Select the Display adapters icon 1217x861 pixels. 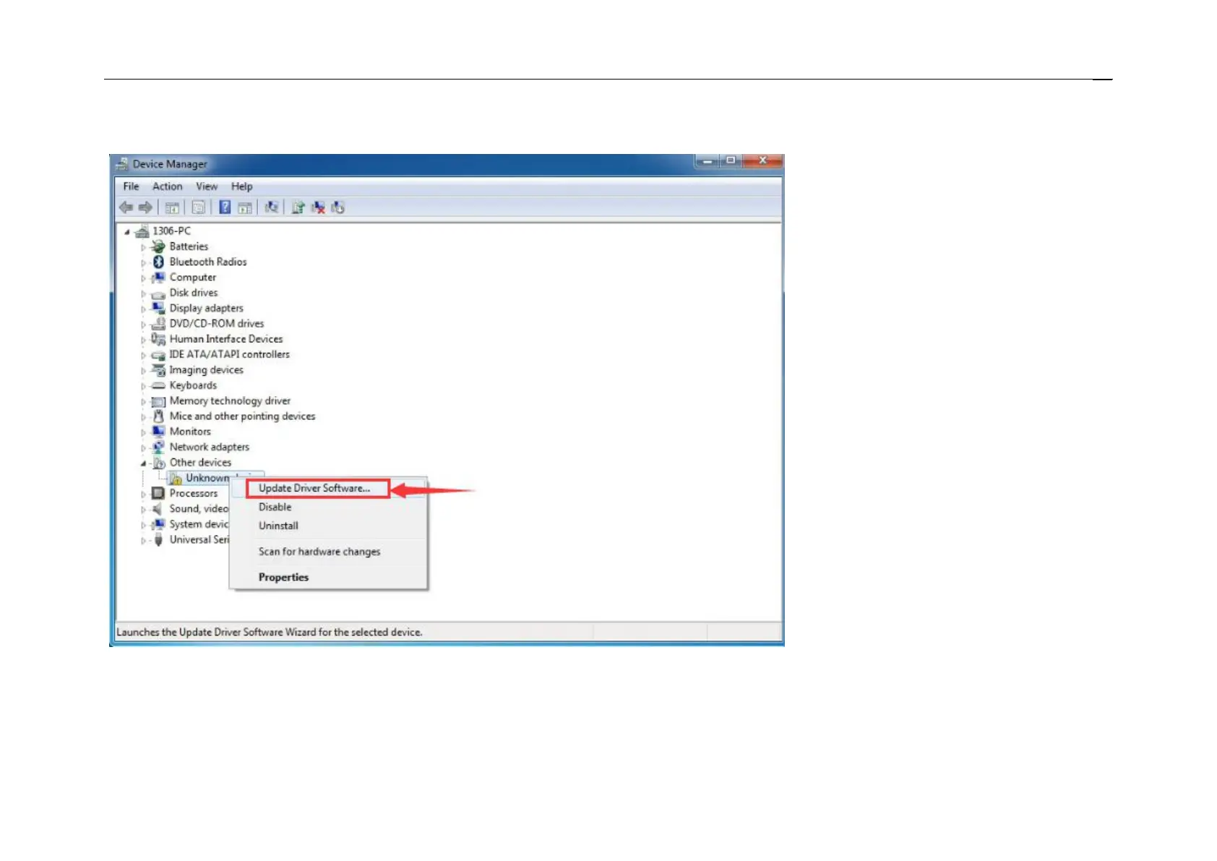[x=158, y=308]
